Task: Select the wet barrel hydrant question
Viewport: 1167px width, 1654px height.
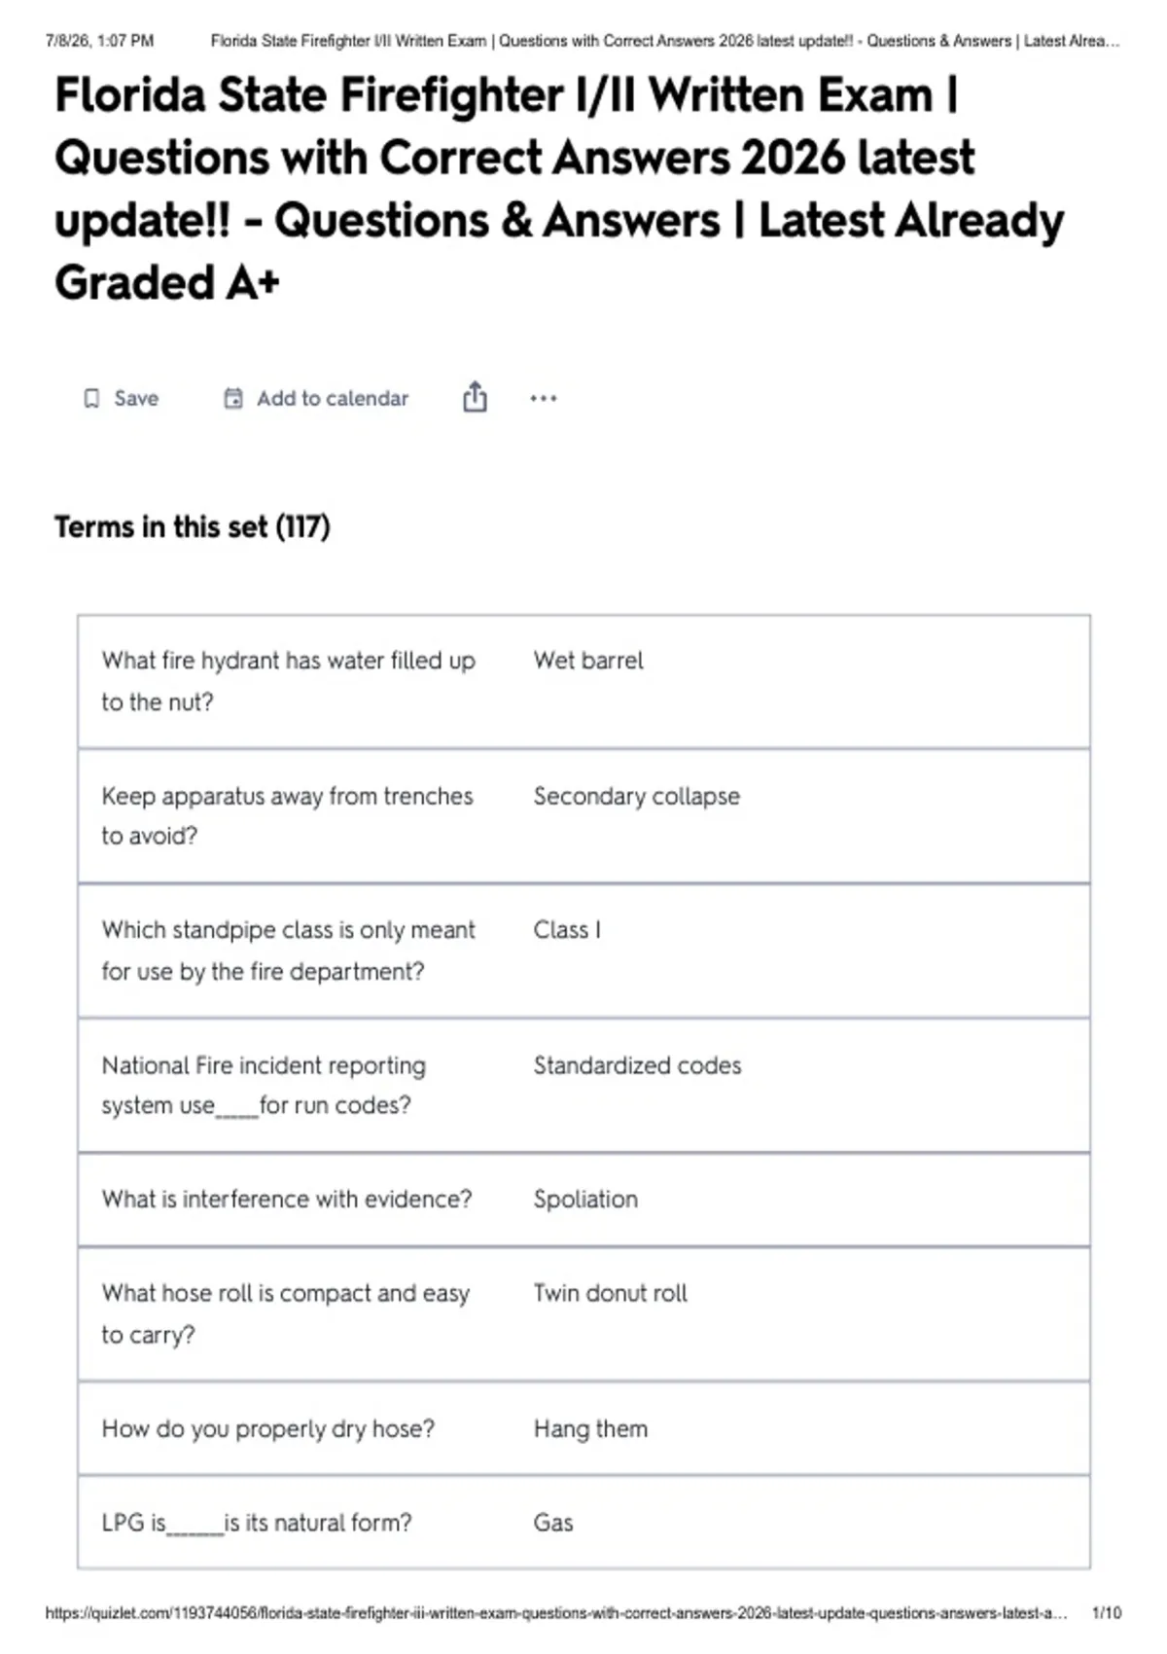Action: (289, 681)
